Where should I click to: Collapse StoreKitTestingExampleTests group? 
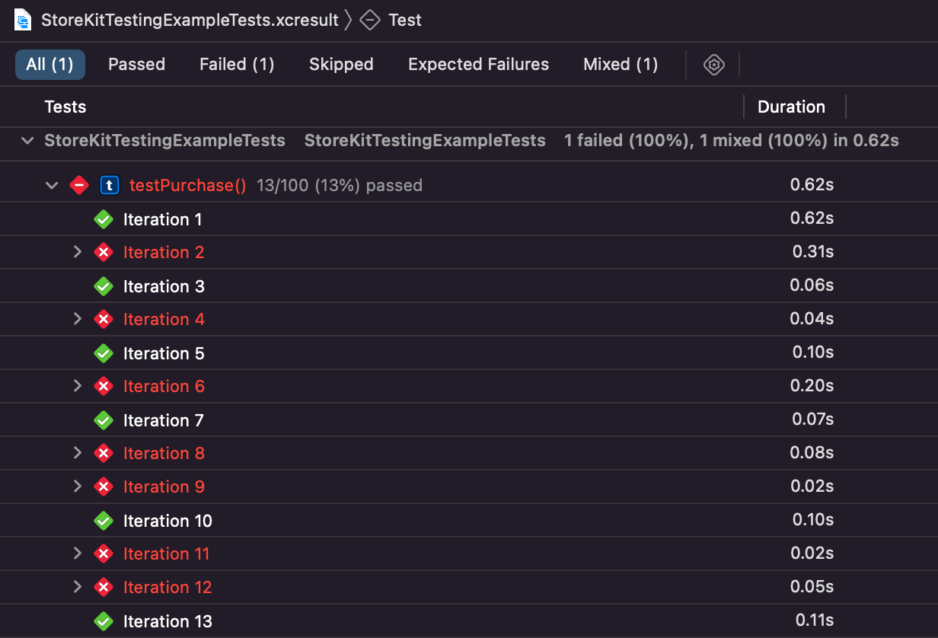pos(27,141)
